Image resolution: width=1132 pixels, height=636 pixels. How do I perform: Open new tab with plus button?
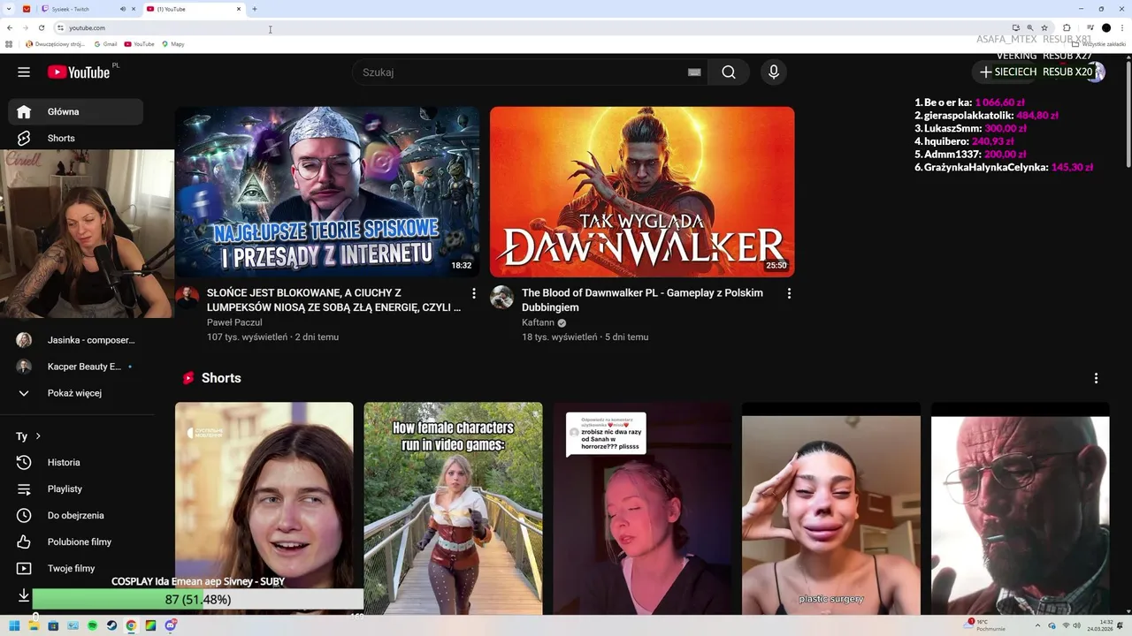[x=255, y=9]
